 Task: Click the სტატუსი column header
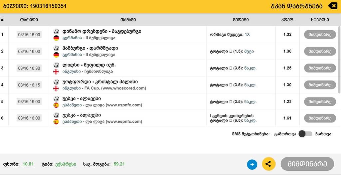[x=320, y=20]
